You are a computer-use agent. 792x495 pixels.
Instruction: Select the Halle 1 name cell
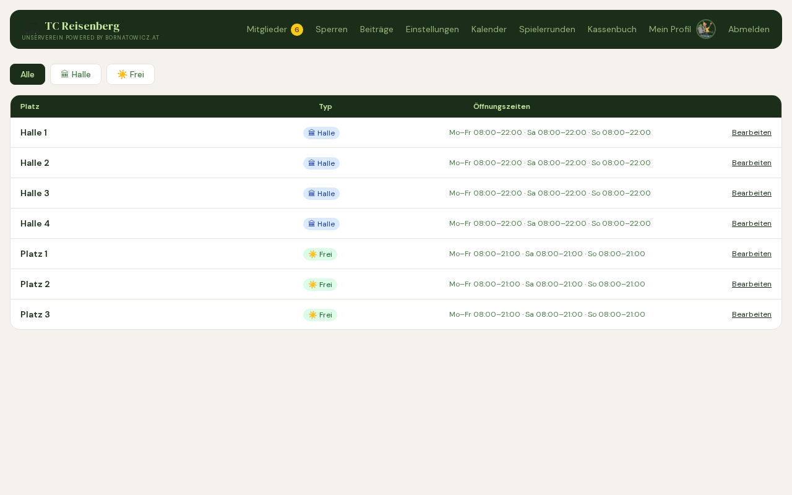(x=33, y=132)
